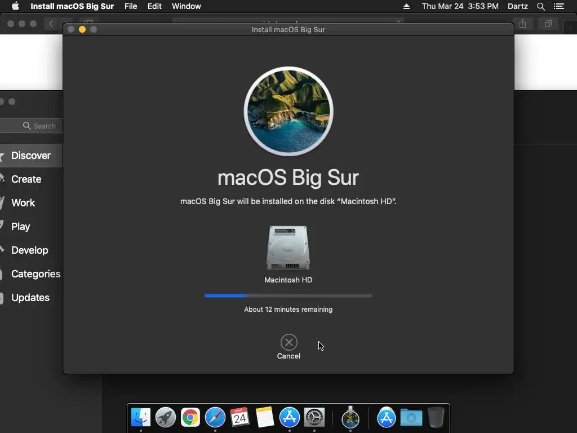
Task: Click the Macintosh HD disk icon
Action: (x=288, y=248)
